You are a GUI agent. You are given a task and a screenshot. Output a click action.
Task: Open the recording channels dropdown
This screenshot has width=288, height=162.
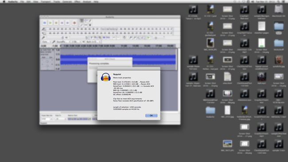(76, 42)
